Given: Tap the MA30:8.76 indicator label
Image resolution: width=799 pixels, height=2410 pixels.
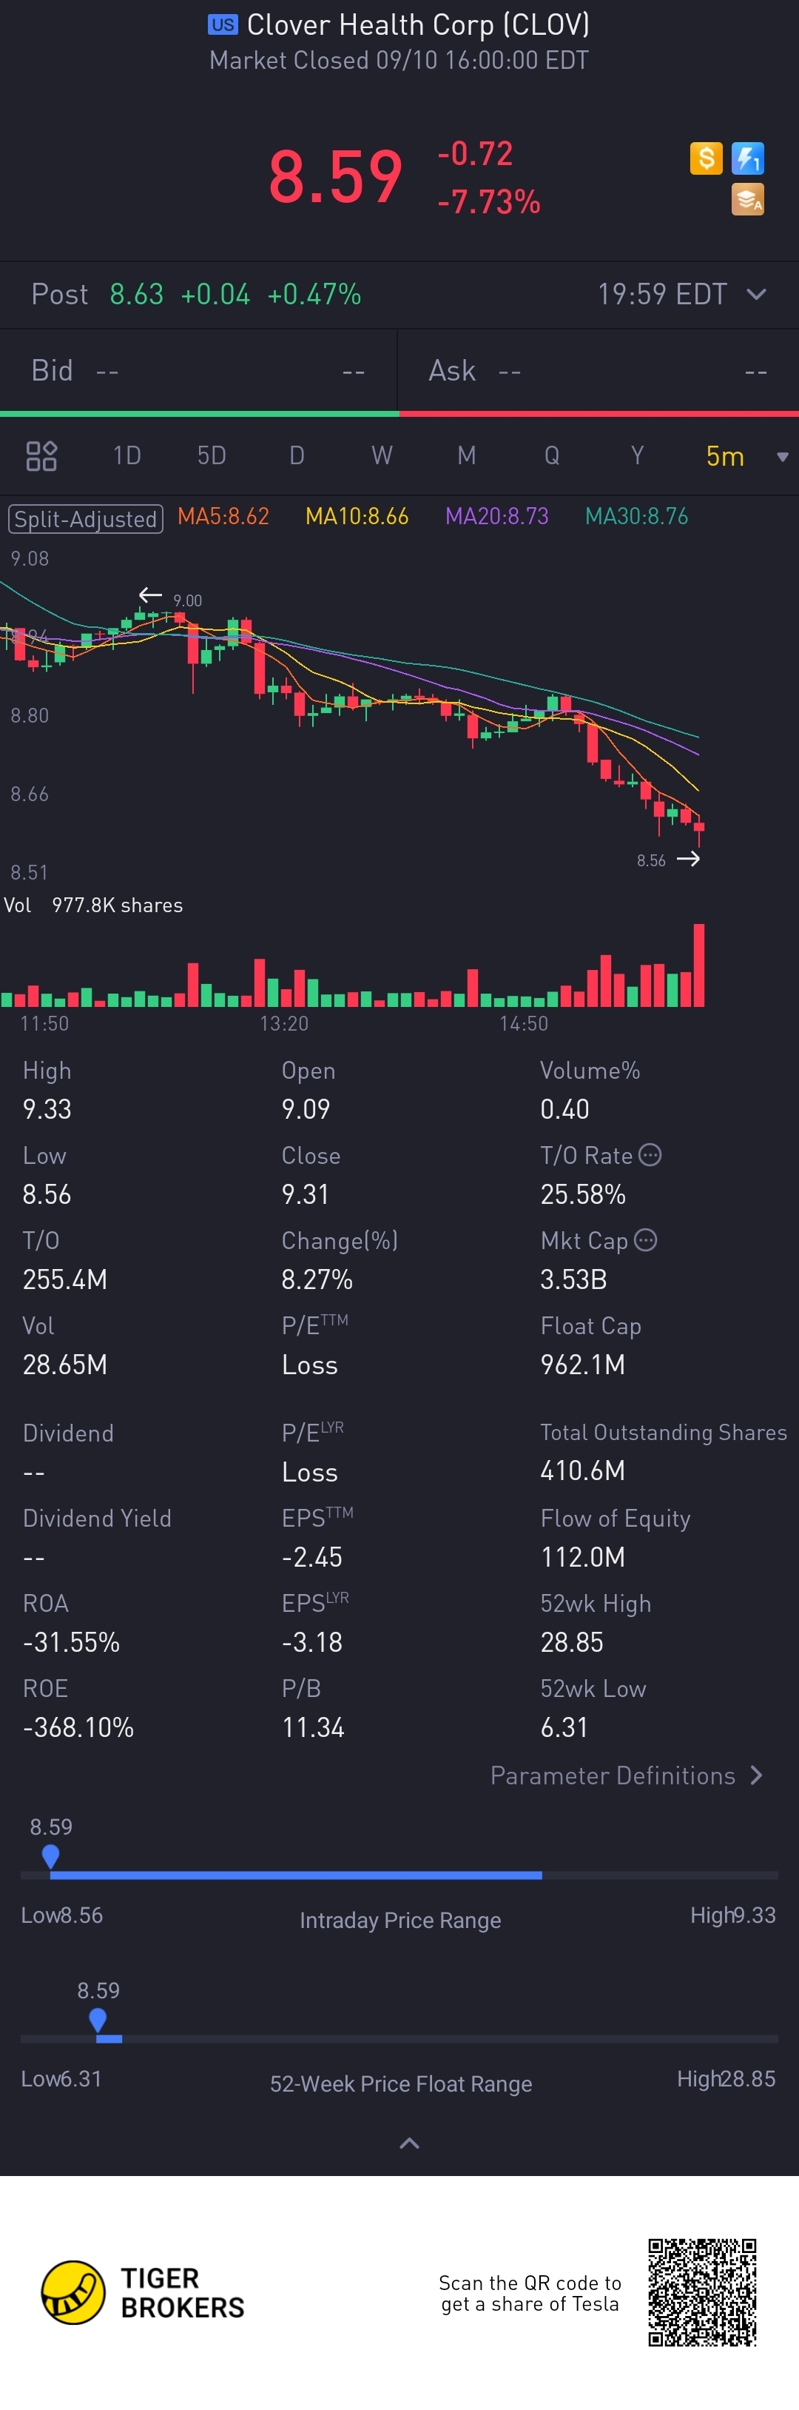Looking at the screenshot, I should (636, 517).
